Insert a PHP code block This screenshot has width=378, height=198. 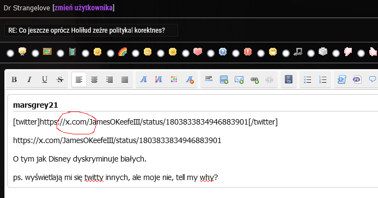point(357,79)
